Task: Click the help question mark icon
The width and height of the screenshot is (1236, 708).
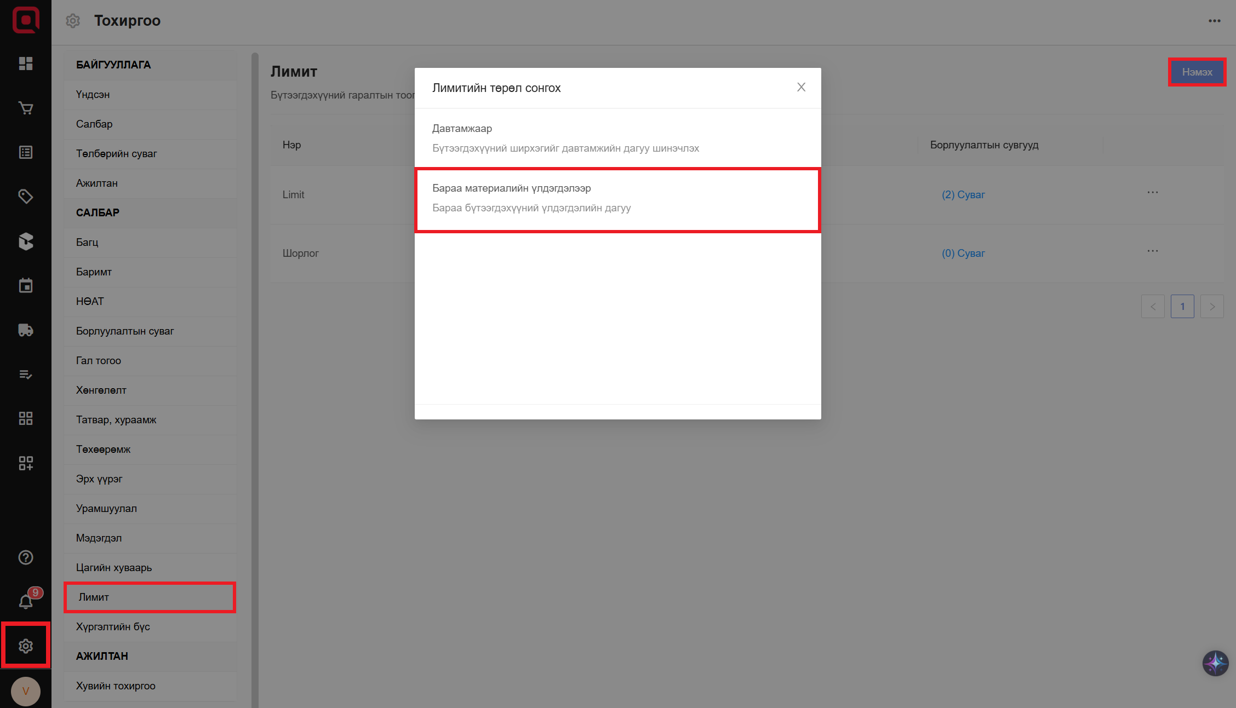Action: click(x=26, y=557)
